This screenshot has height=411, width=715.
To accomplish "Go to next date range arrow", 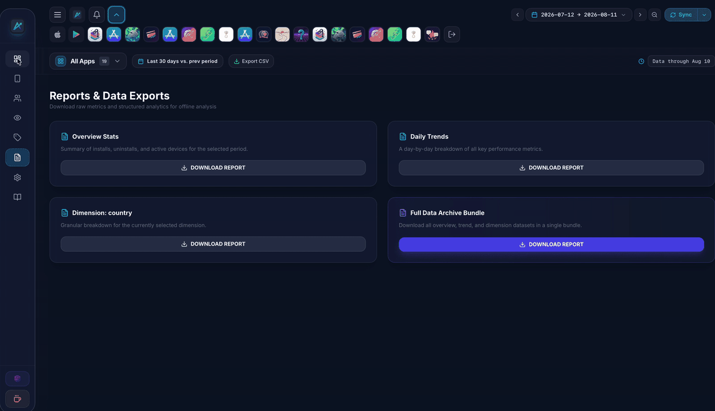I will tap(640, 15).
